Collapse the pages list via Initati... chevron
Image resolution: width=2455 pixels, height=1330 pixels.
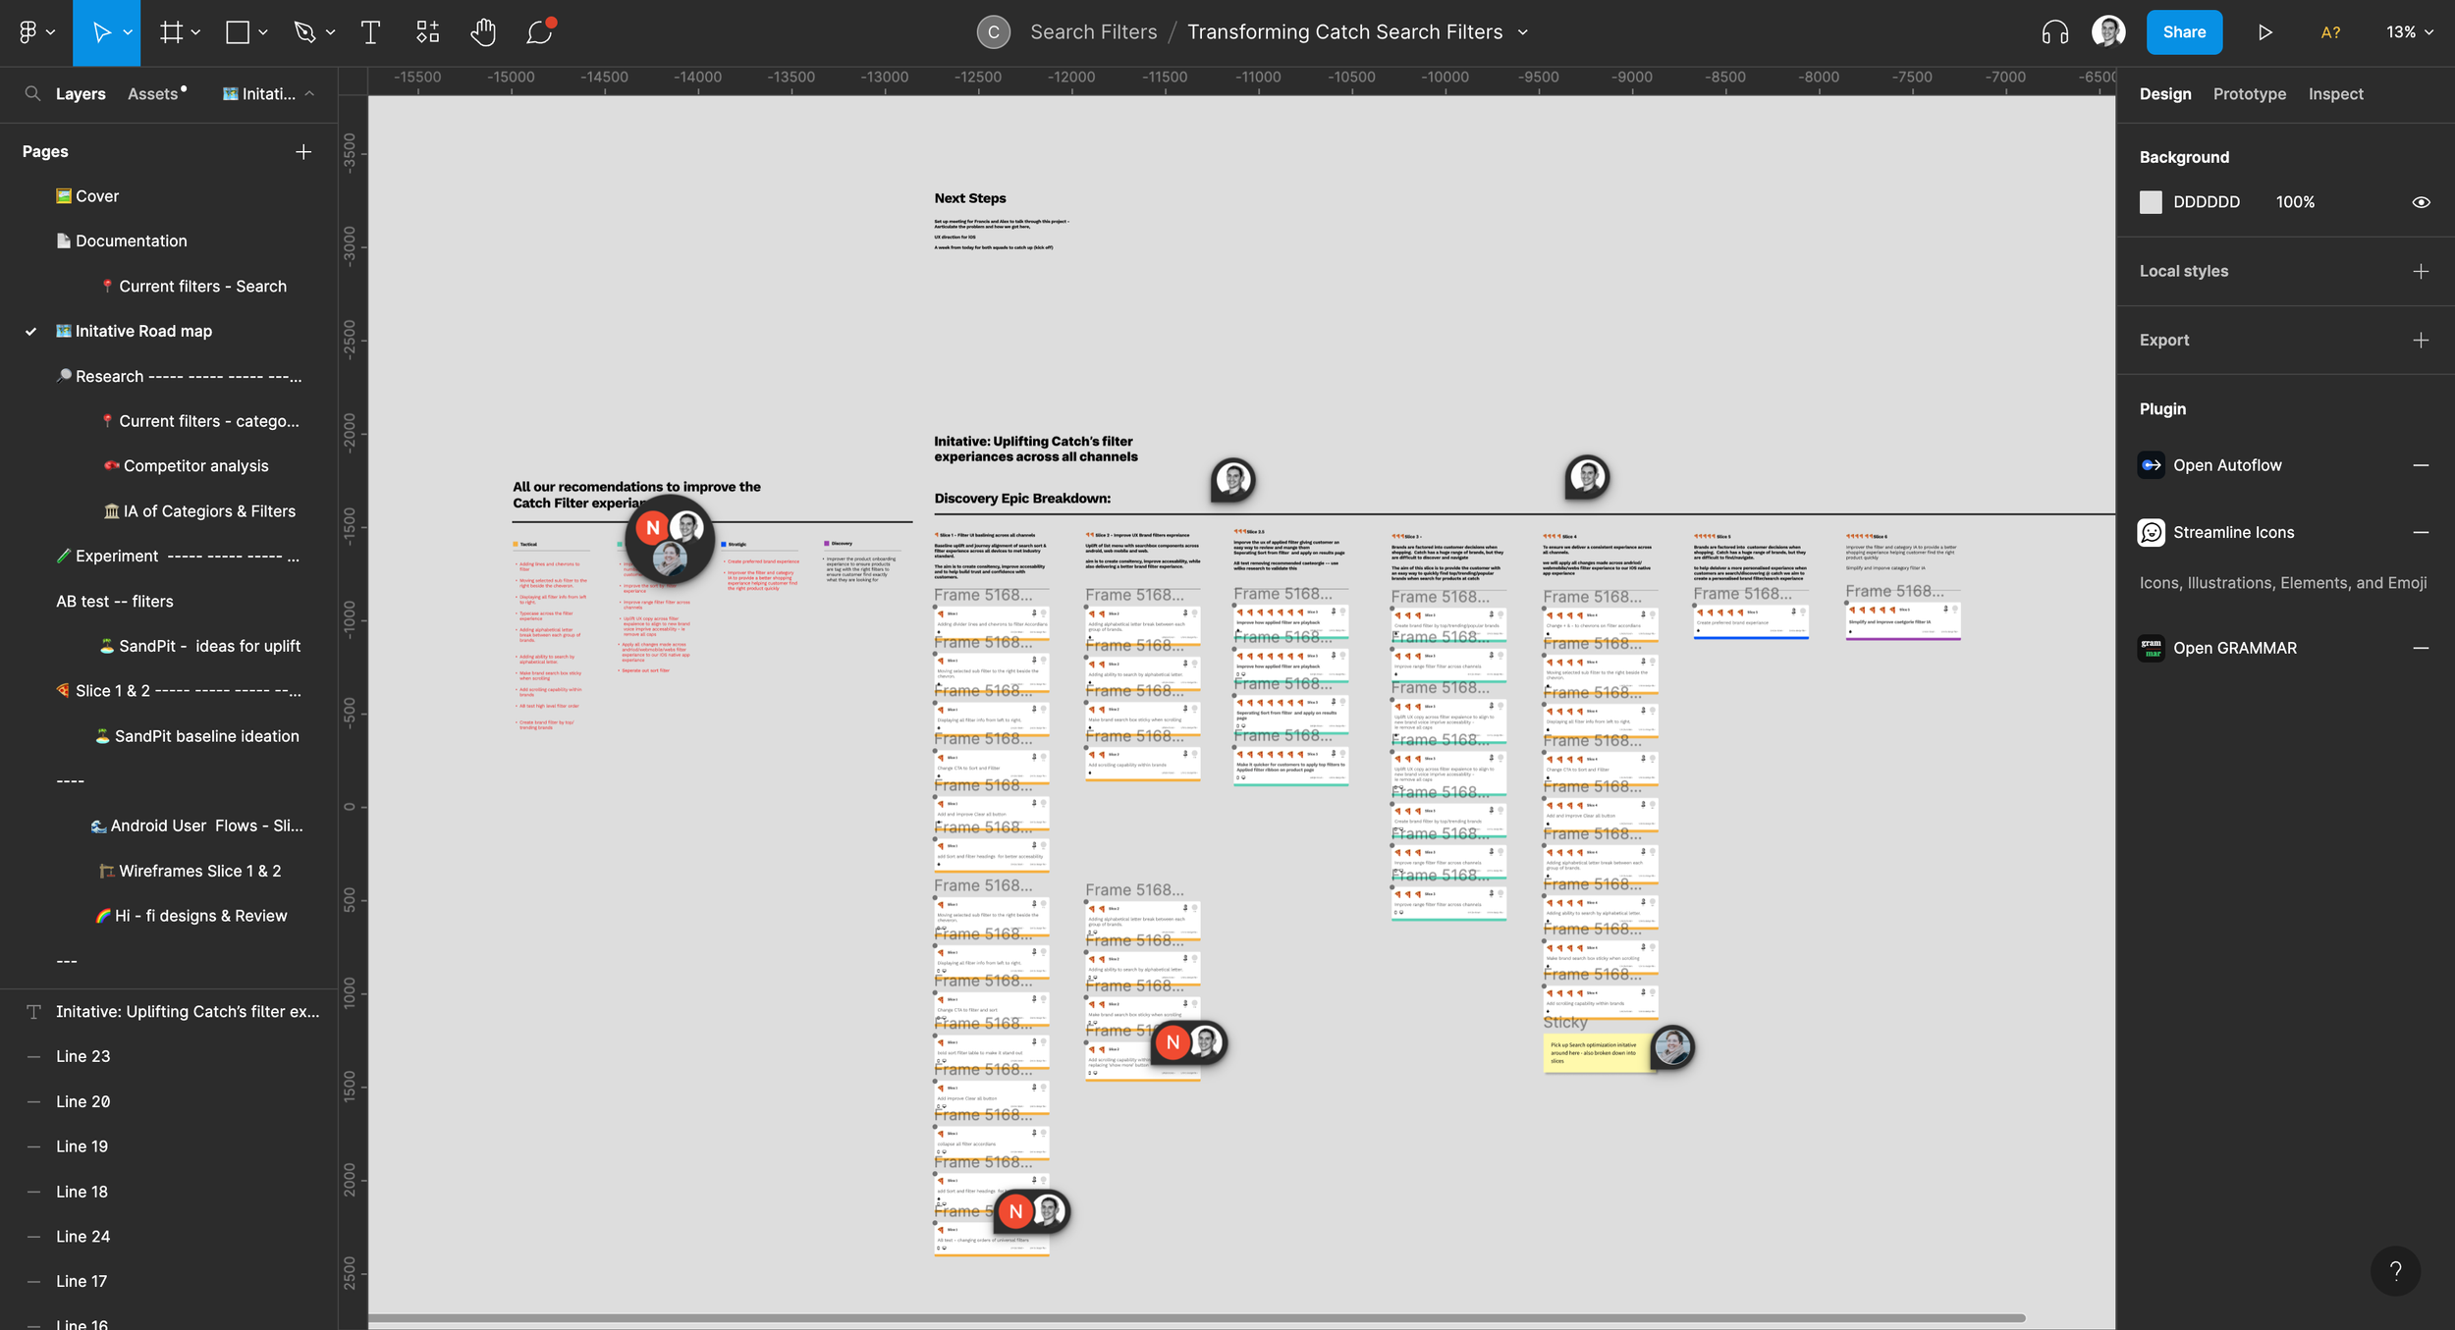[x=309, y=93]
